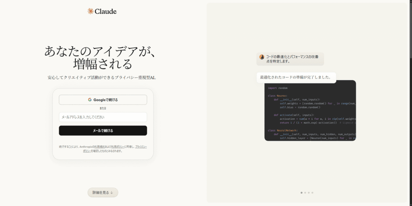Screen dimensions: 412x206
Task: Click the 最適化されたコード reply bubble
Action: pyautogui.click(x=297, y=77)
